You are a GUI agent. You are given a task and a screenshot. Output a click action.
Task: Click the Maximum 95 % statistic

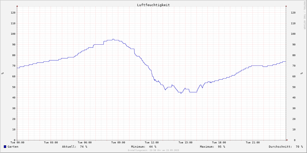pyautogui.click(x=212, y=147)
